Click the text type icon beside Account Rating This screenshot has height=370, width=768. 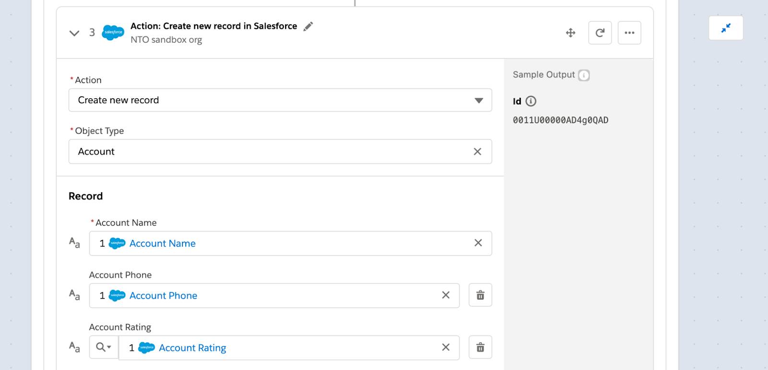pyautogui.click(x=74, y=347)
